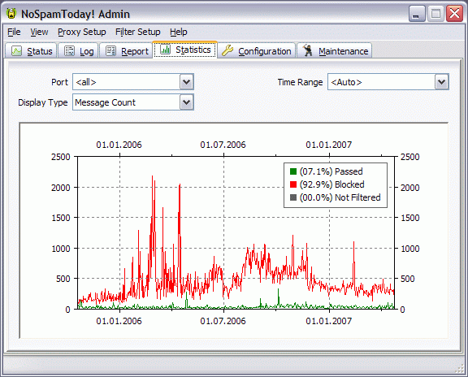
Task: Open the File menu
Action: point(14,32)
